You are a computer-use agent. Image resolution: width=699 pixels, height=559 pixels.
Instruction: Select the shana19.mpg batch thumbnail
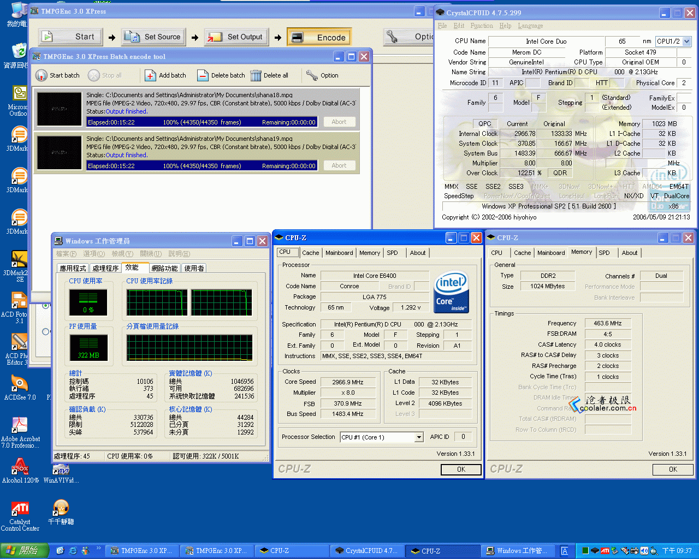60,152
